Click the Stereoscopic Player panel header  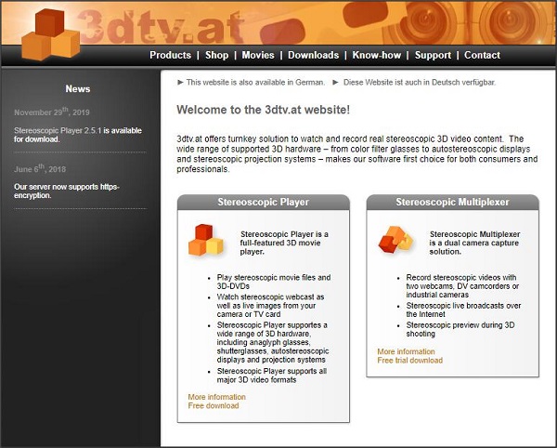click(264, 202)
